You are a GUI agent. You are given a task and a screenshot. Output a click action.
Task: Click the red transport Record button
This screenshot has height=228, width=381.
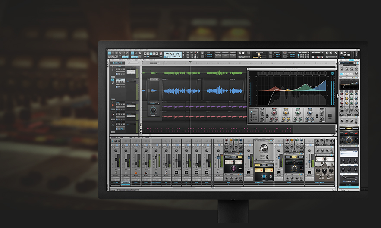point(161,54)
